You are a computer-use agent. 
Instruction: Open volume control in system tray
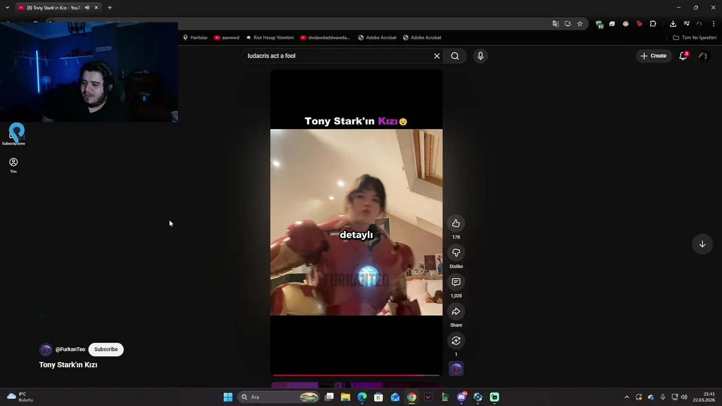pos(684,397)
